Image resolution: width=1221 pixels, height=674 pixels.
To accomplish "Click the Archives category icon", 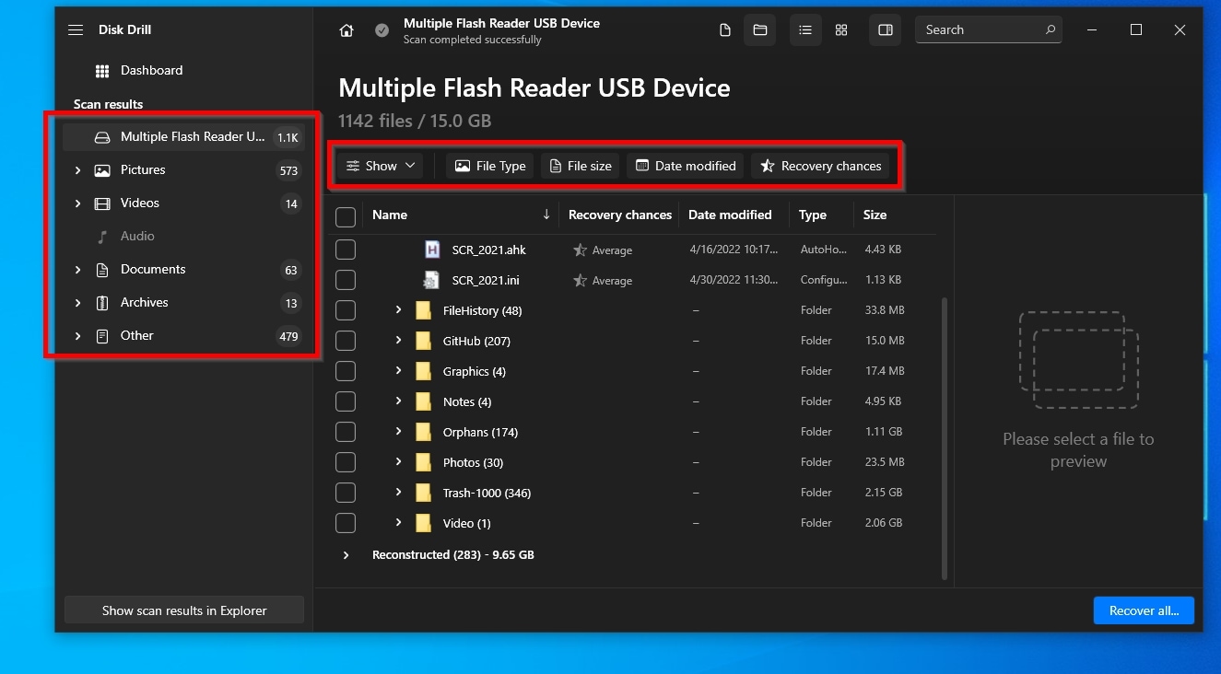I will 102,303.
